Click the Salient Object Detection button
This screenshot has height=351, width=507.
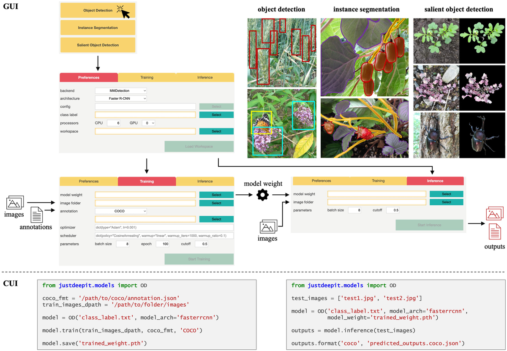point(98,45)
